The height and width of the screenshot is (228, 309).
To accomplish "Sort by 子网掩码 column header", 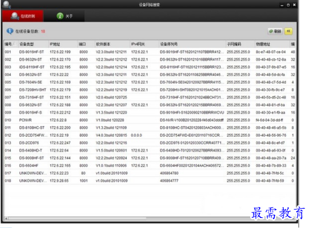I will (240, 44).
